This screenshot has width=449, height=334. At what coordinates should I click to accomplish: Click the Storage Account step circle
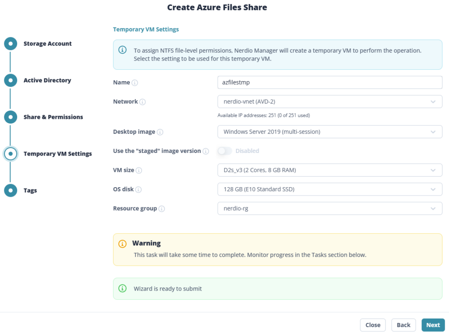click(x=11, y=44)
